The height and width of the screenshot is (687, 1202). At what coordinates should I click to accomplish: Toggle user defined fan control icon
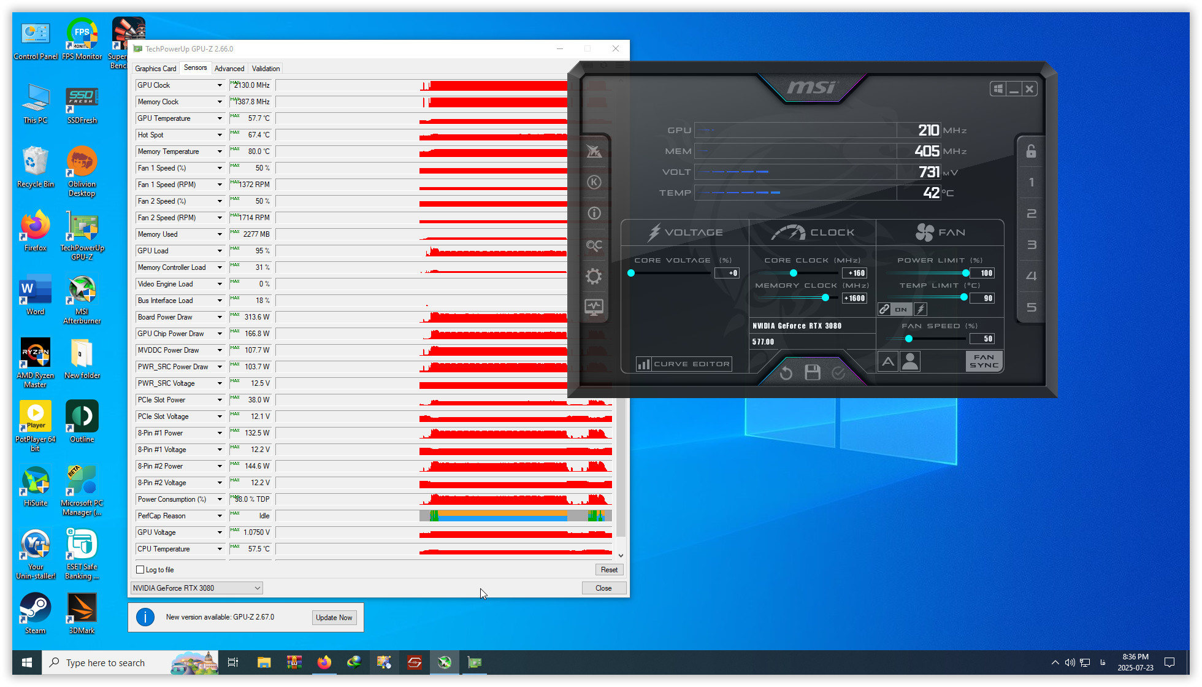[910, 361]
